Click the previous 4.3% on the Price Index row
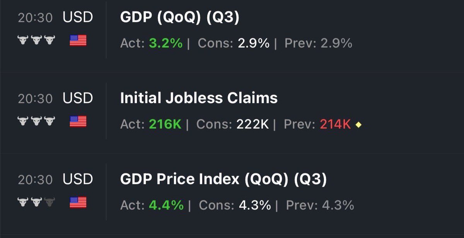This screenshot has width=464, height=238. point(338,205)
